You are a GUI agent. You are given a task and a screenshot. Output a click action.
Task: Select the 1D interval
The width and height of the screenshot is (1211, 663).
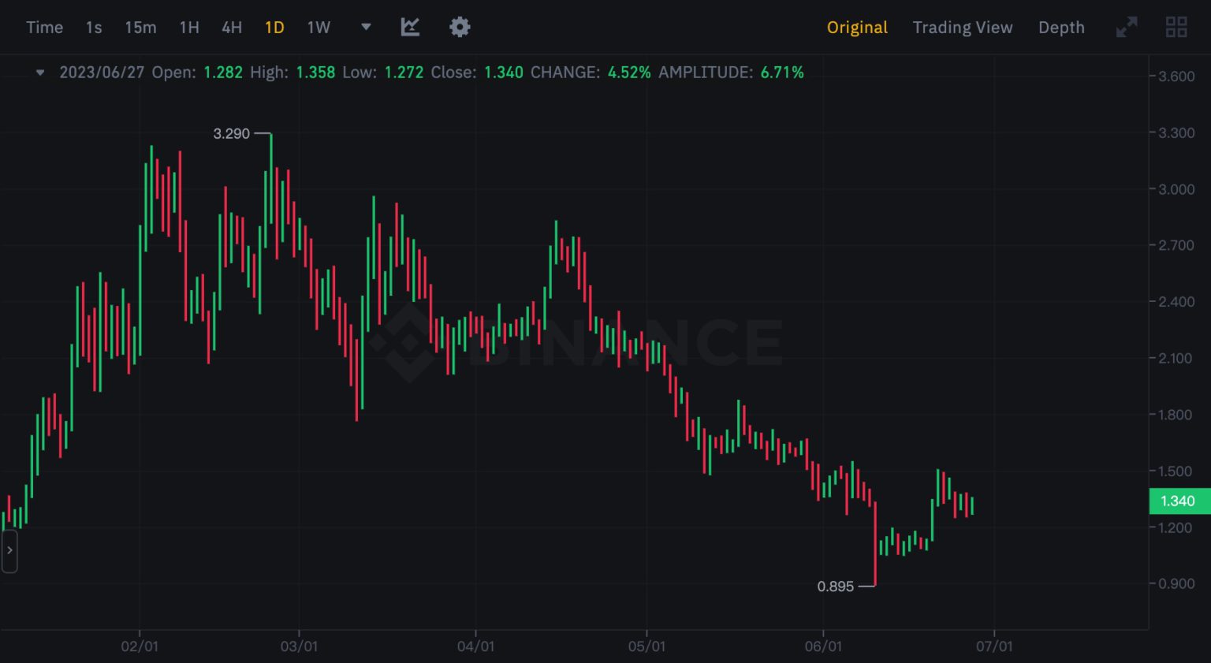coord(274,28)
